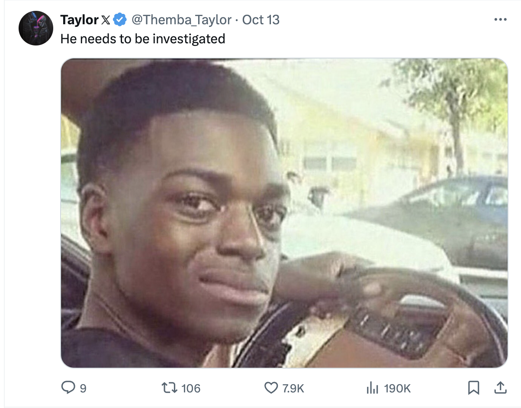Screen dimensions: 521x408
Task: Click the X affiliate badge beside Taylor
Action: pyautogui.click(x=106, y=20)
